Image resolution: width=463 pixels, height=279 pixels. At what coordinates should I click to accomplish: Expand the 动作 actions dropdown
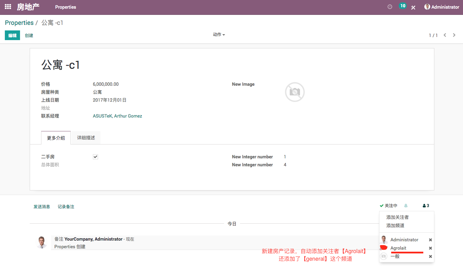pyautogui.click(x=219, y=35)
